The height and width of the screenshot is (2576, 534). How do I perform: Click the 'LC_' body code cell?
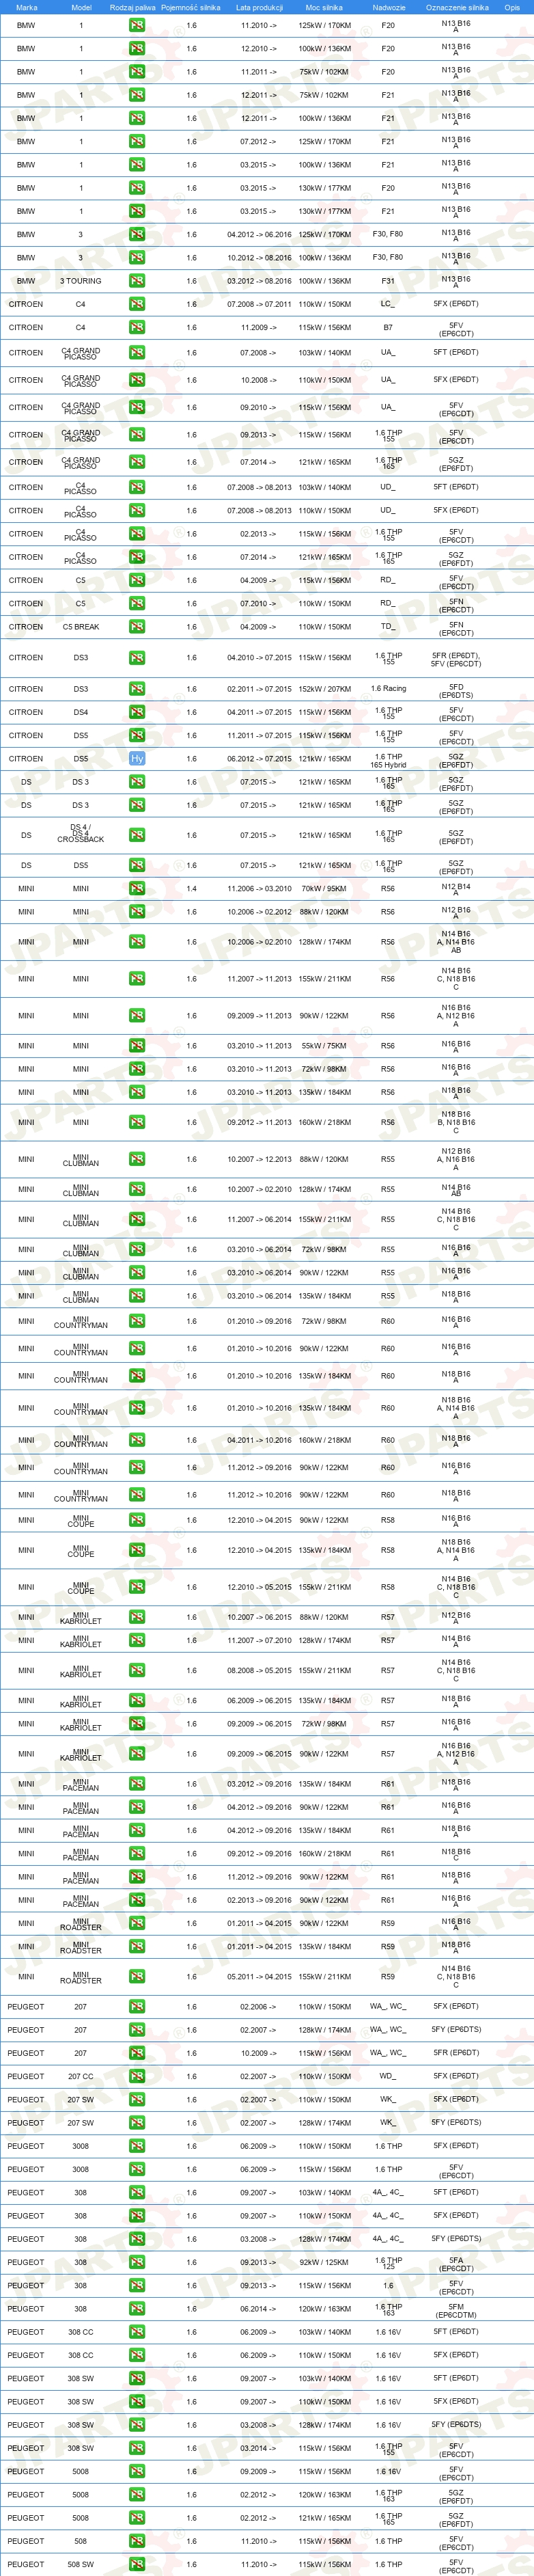coord(387,304)
